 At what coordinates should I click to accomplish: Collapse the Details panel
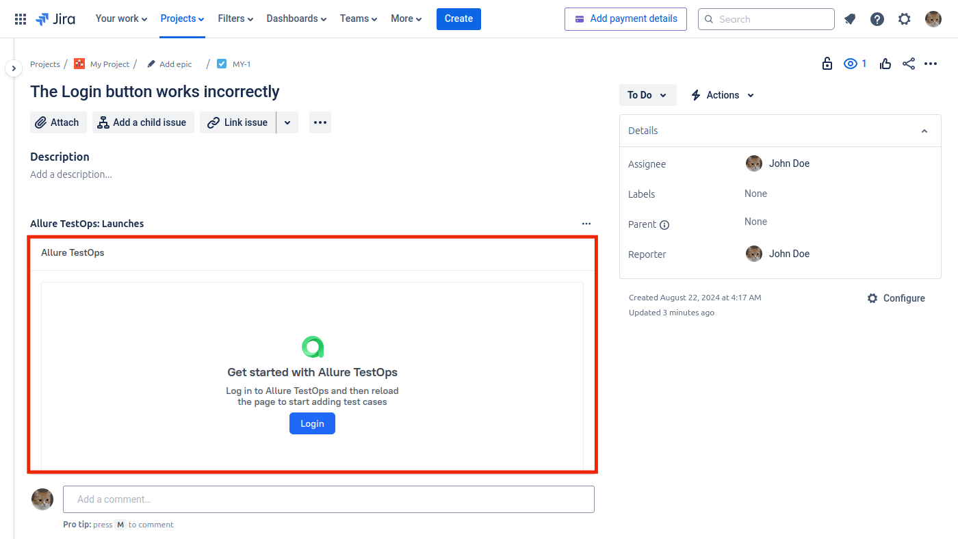924,131
